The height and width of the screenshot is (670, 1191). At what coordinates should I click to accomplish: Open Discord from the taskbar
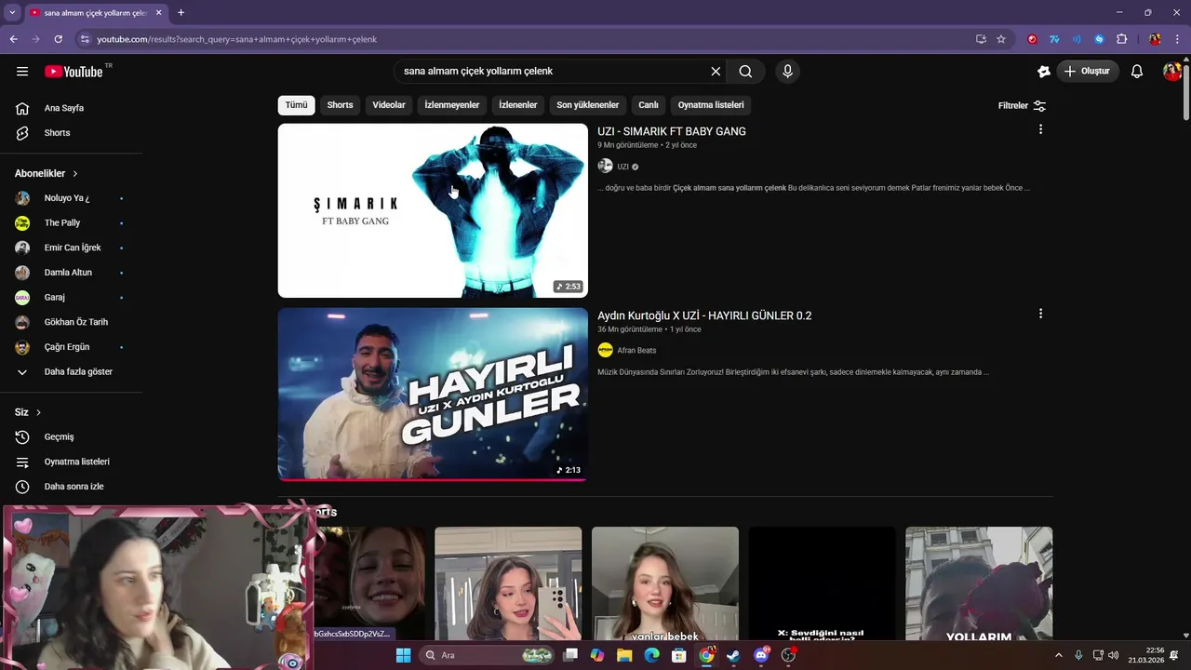point(761,655)
